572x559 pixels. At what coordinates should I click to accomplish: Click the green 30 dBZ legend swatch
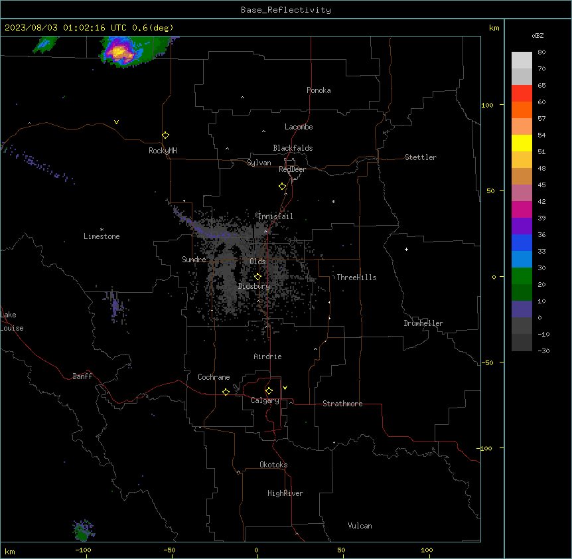coord(522,276)
